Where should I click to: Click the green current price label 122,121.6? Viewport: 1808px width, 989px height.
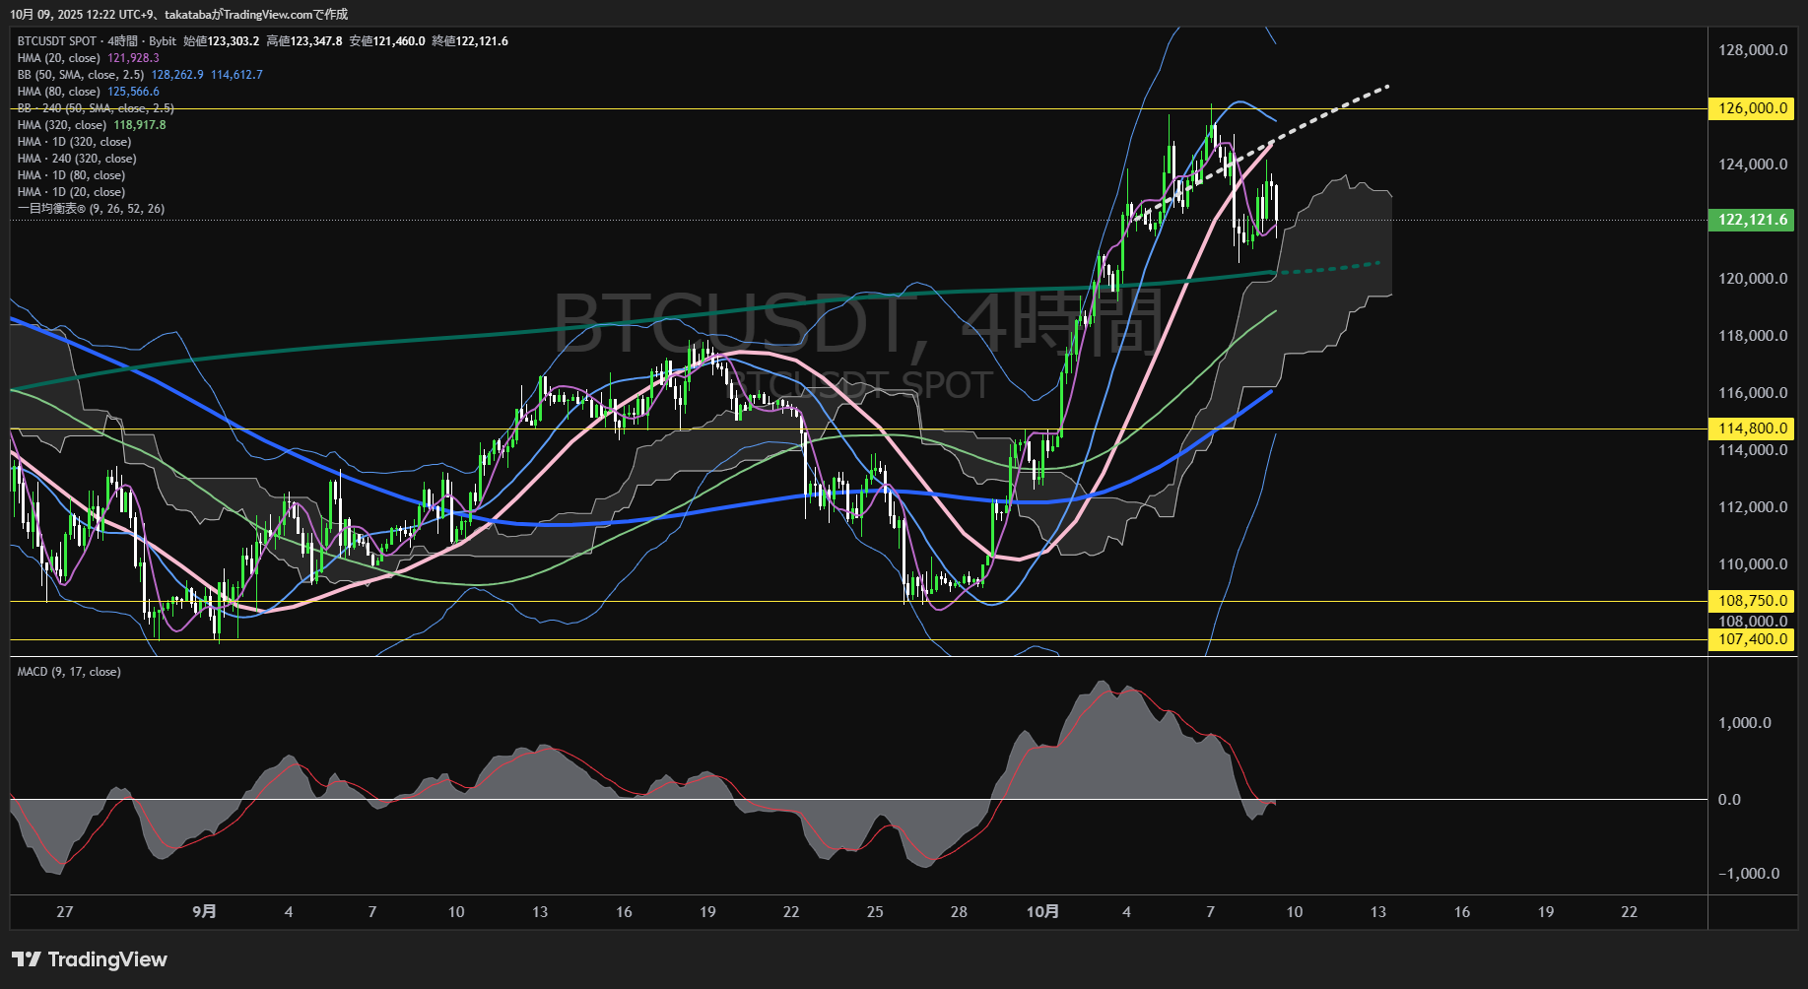(1752, 220)
